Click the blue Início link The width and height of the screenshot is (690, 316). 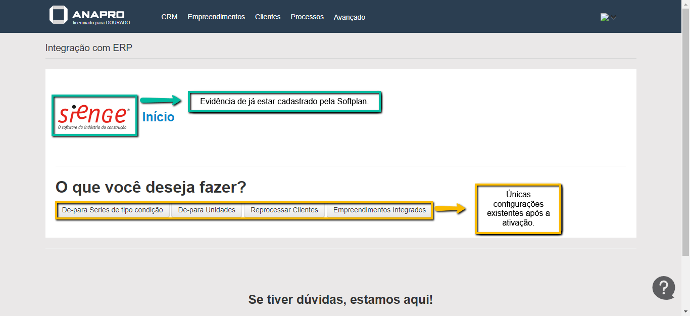158,117
